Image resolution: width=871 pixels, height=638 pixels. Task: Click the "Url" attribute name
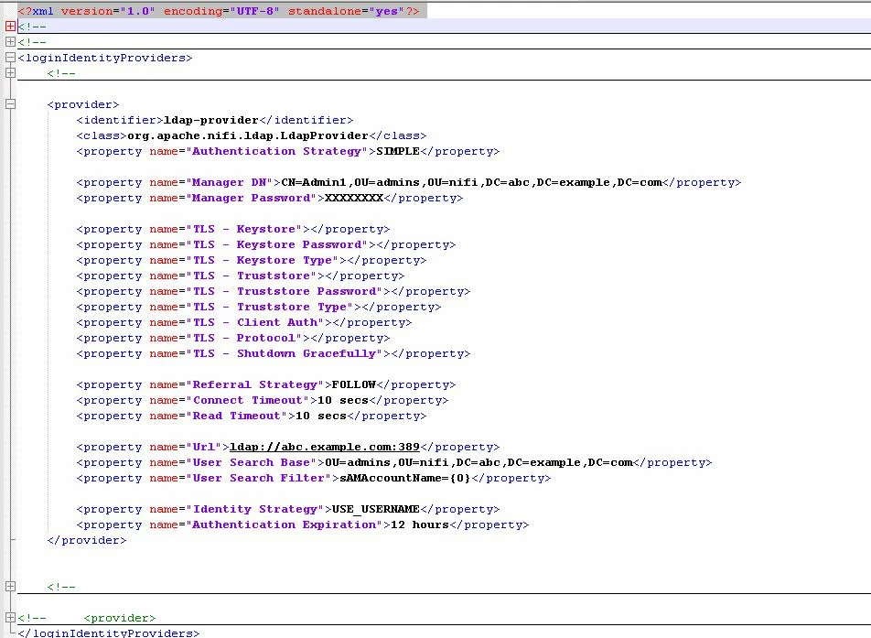point(203,447)
